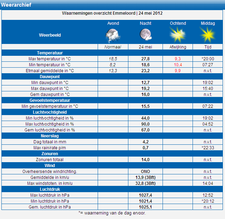
Task: Click the Gevoelstemperatuur section header
Action: pyautogui.click(x=50, y=100)
